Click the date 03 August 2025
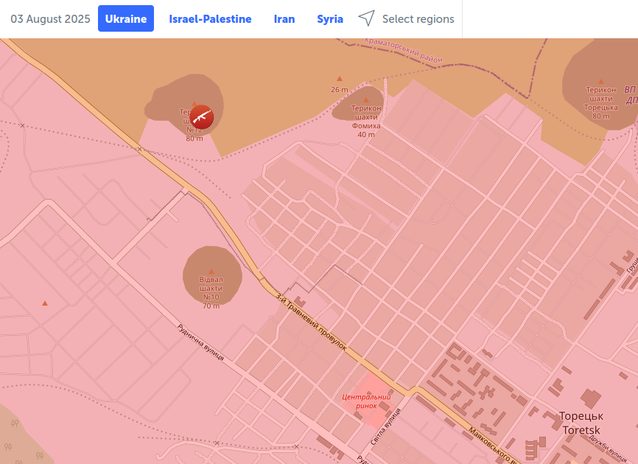 pos(50,19)
